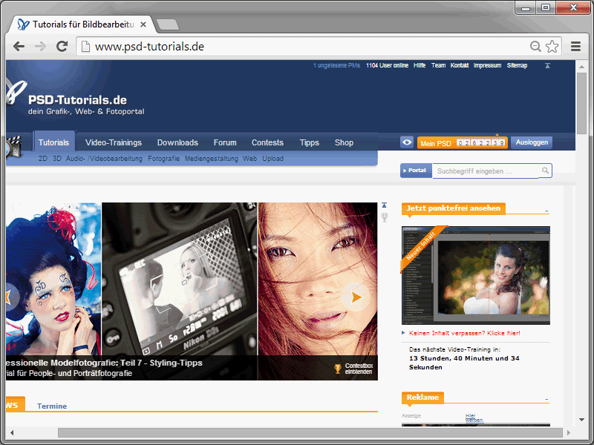The width and height of the screenshot is (594, 445).
Task: Open Upload submenu link
Action: (x=272, y=159)
